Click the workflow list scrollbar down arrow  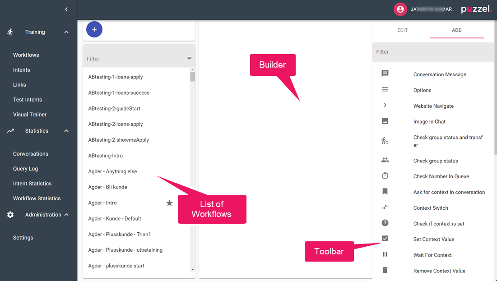click(x=193, y=269)
